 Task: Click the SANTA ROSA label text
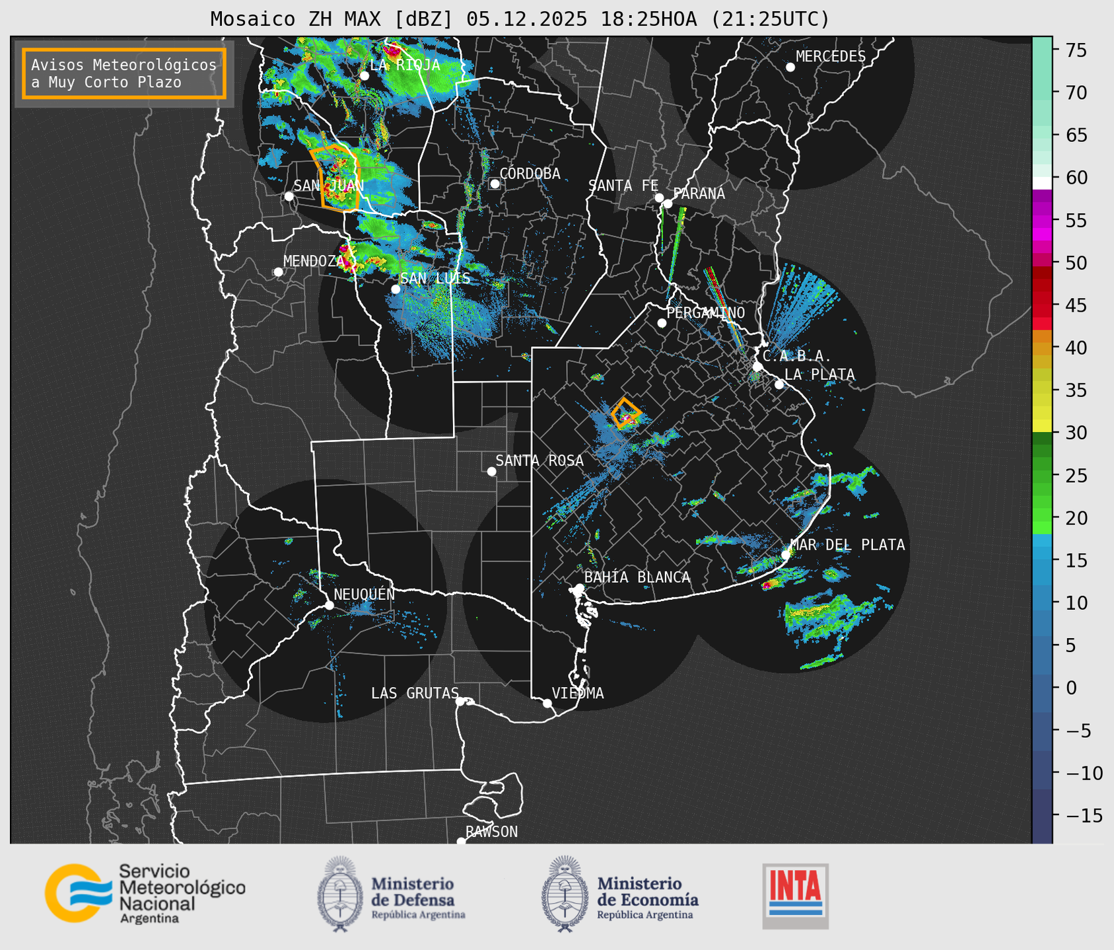click(540, 460)
